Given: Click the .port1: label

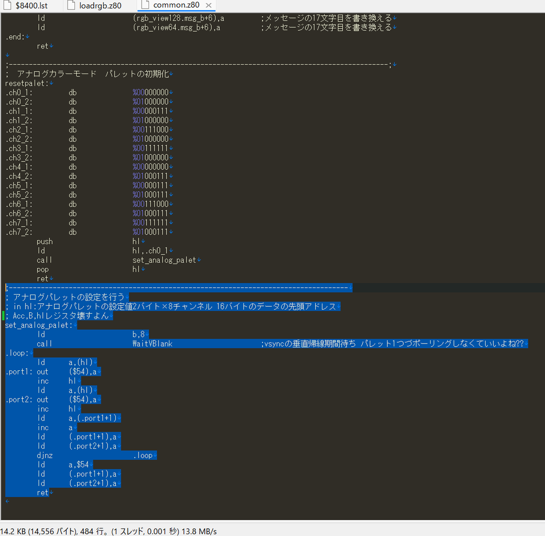Looking at the screenshot, I should point(19,372).
